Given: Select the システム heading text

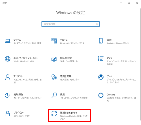Looking at the screenshot, I should tap(17, 40).
